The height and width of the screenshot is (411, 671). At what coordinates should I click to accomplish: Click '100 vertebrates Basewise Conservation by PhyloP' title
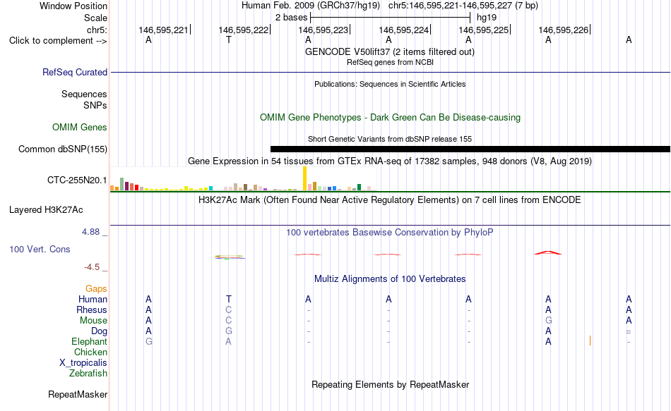click(x=389, y=233)
